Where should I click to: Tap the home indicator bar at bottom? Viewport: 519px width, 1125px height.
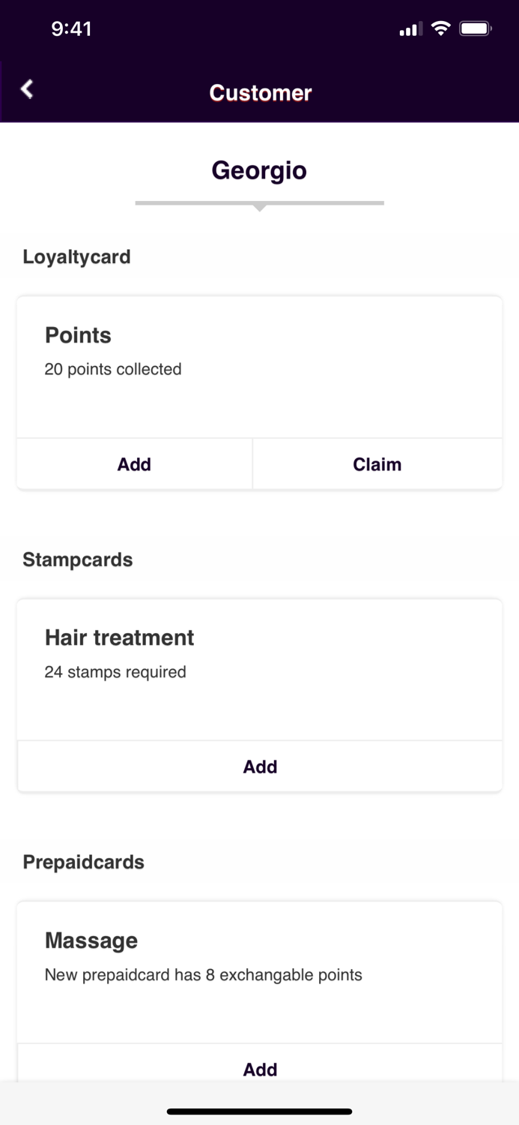click(259, 1111)
